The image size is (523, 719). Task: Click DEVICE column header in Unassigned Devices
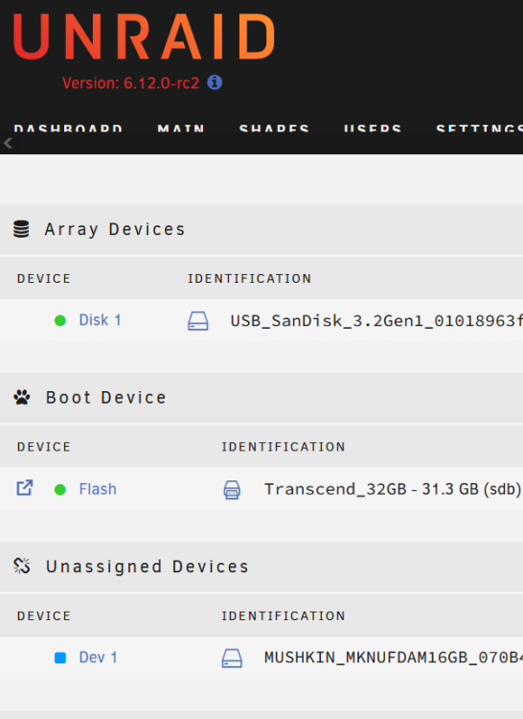coord(44,615)
